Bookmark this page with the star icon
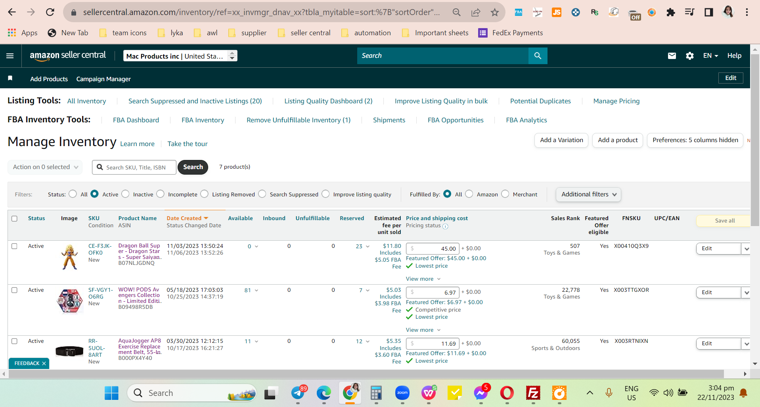This screenshot has width=760, height=407. click(x=495, y=12)
